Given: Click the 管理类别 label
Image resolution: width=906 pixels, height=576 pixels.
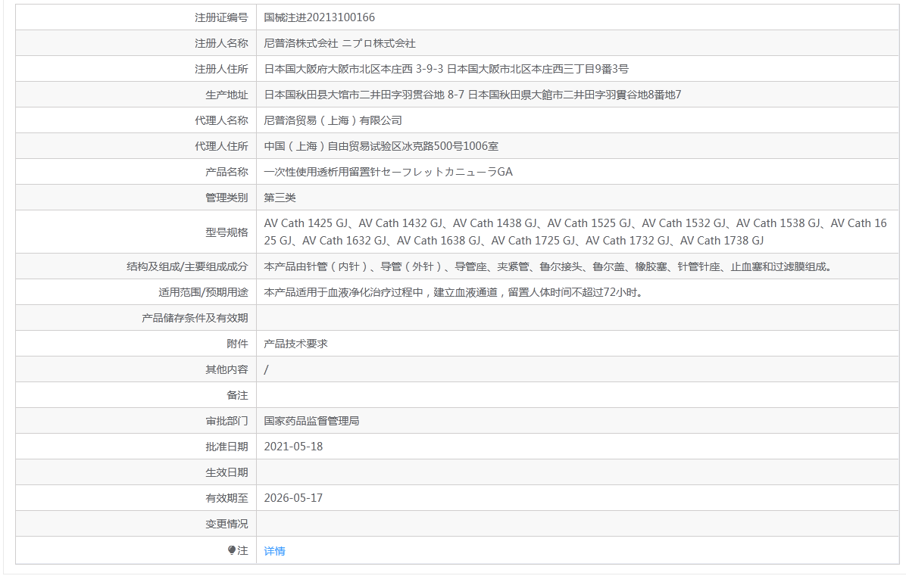Looking at the screenshot, I should [x=227, y=198].
